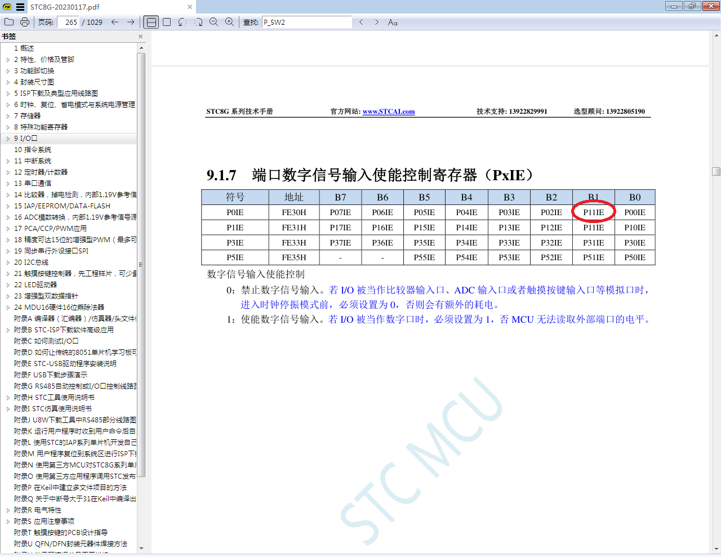Screen dimensions: 721x557
Task: Click the SumatraPDF app icon
Action: click(7, 7)
